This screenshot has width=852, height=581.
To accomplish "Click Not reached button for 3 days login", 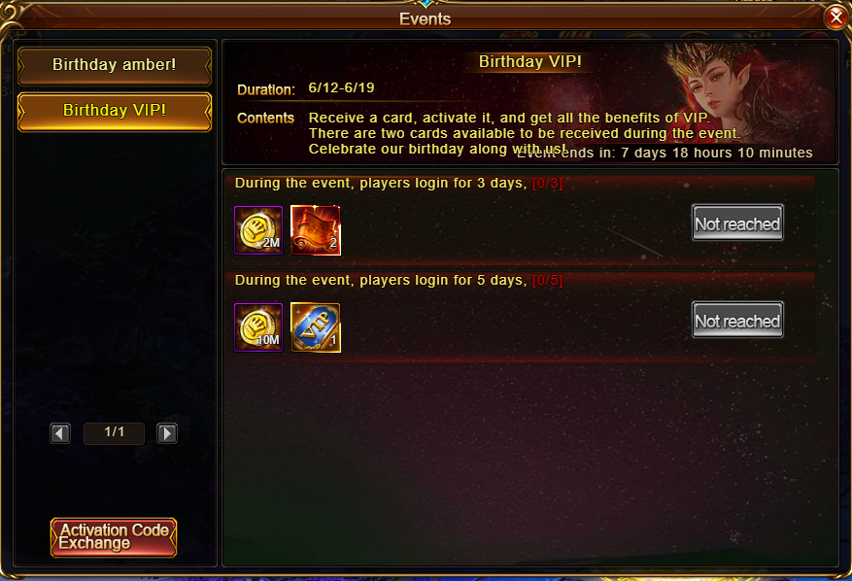I will point(737,222).
